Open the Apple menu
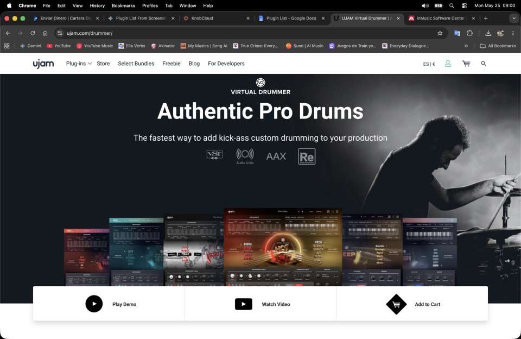 point(9,5)
